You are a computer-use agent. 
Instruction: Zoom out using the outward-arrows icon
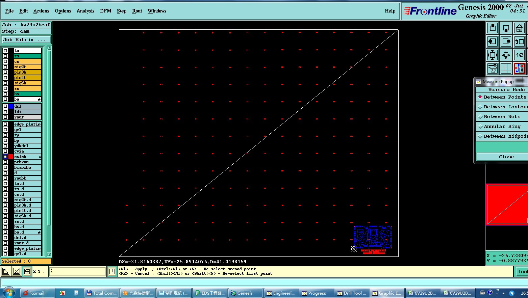506,55
